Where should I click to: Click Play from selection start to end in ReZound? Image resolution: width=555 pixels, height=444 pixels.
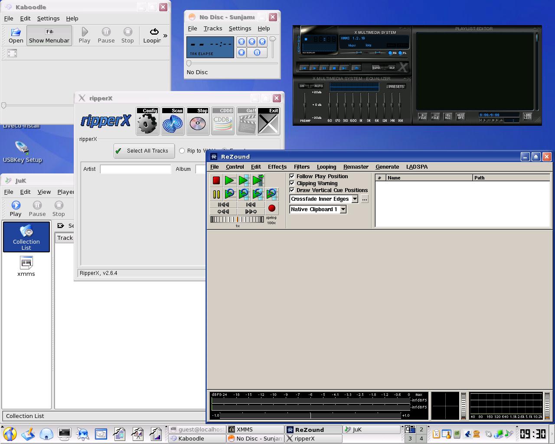[x=258, y=180]
